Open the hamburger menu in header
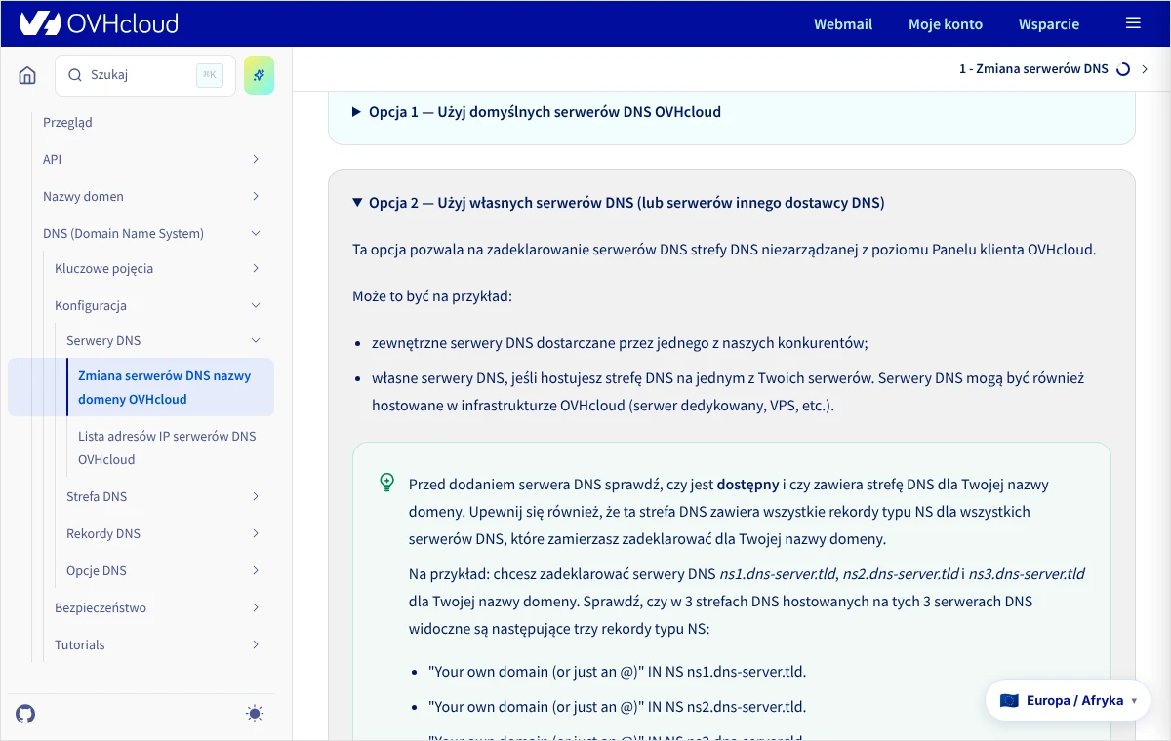 click(1133, 23)
